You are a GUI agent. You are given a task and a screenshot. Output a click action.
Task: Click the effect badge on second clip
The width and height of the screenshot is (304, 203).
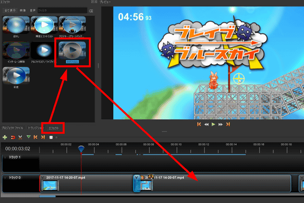(142, 177)
